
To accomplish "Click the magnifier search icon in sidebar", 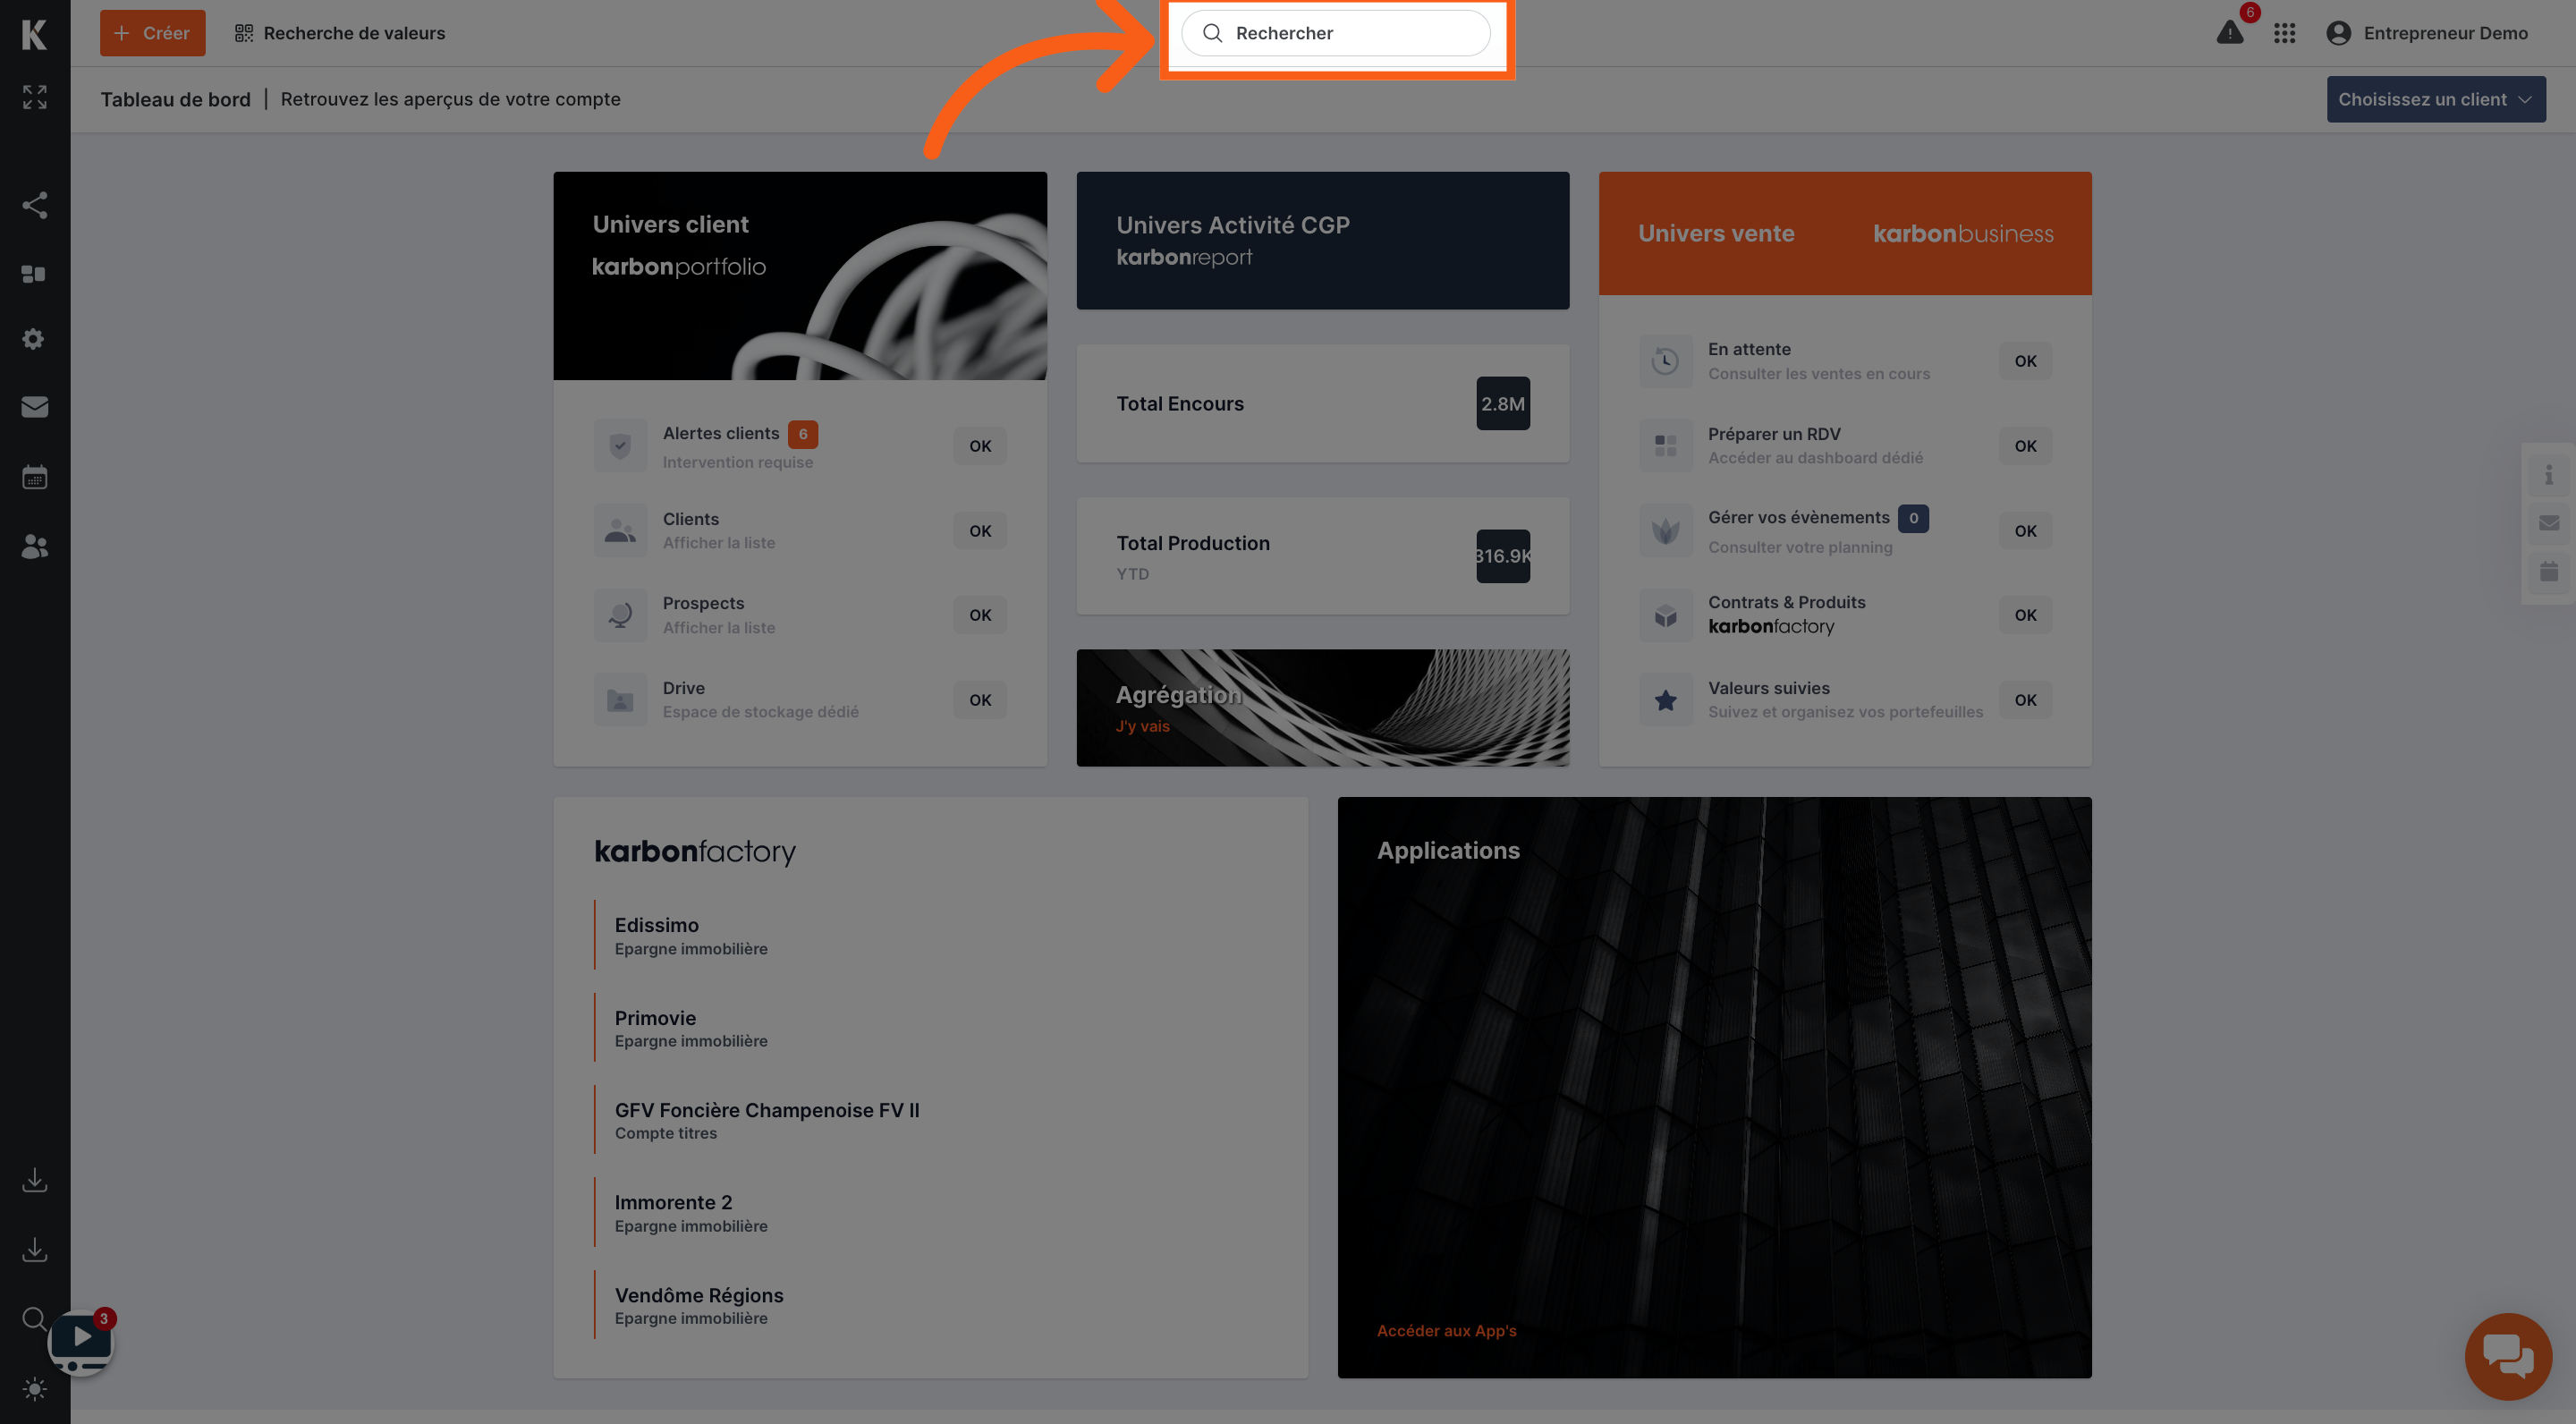I will tap(34, 1318).
